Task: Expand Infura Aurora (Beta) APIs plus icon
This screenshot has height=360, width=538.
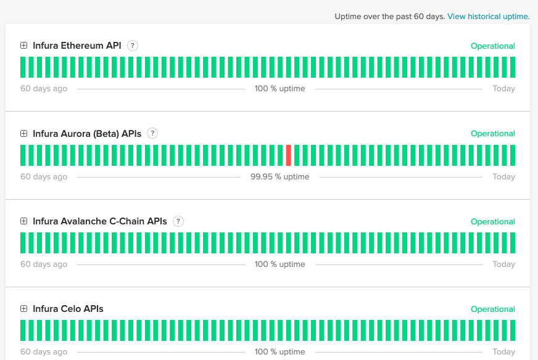Action: pos(24,133)
